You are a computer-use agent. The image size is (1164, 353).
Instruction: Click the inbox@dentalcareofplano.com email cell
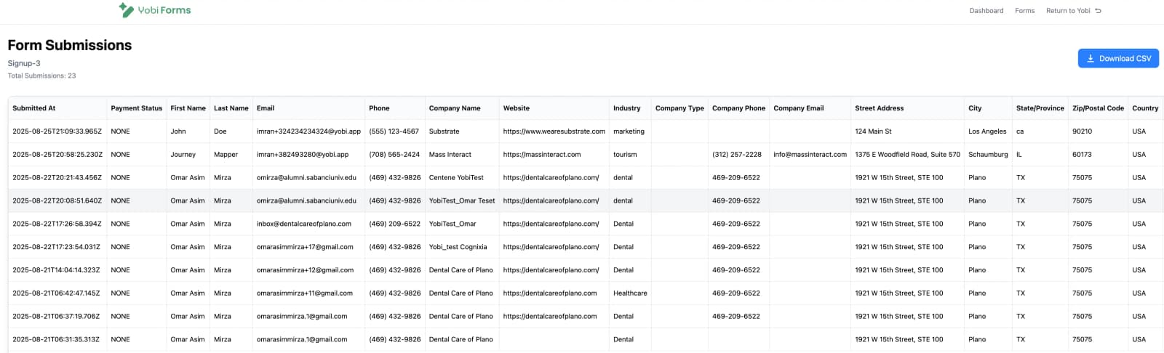coord(304,224)
